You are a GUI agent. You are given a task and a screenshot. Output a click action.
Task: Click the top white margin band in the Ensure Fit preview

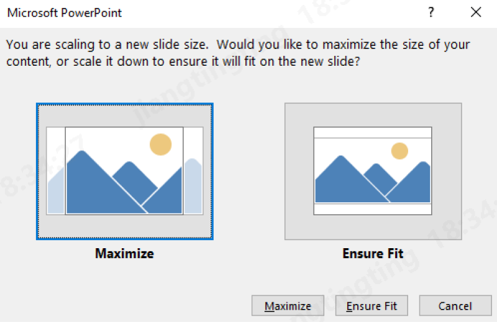tap(373, 133)
